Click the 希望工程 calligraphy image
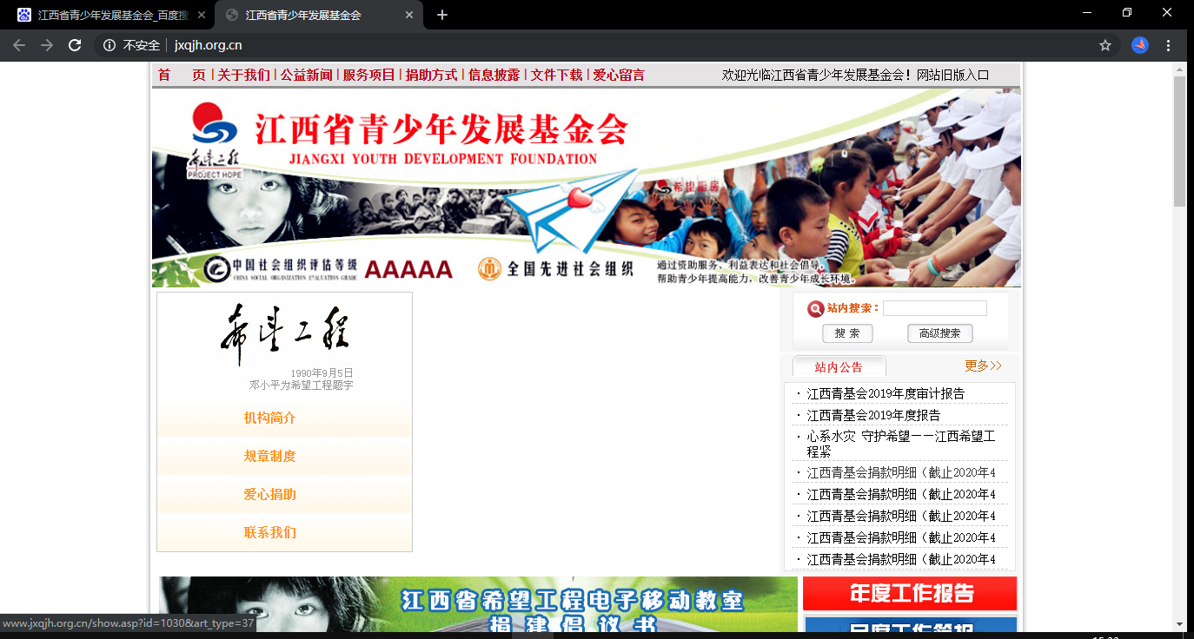This screenshot has height=639, width=1194. click(x=284, y=336)
